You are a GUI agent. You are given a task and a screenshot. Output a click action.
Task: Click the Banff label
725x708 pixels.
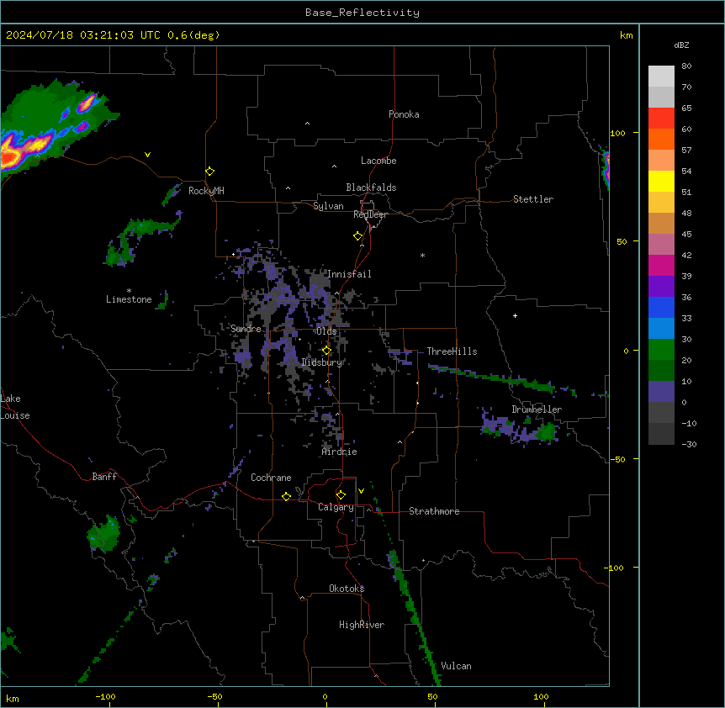[104, 477]
